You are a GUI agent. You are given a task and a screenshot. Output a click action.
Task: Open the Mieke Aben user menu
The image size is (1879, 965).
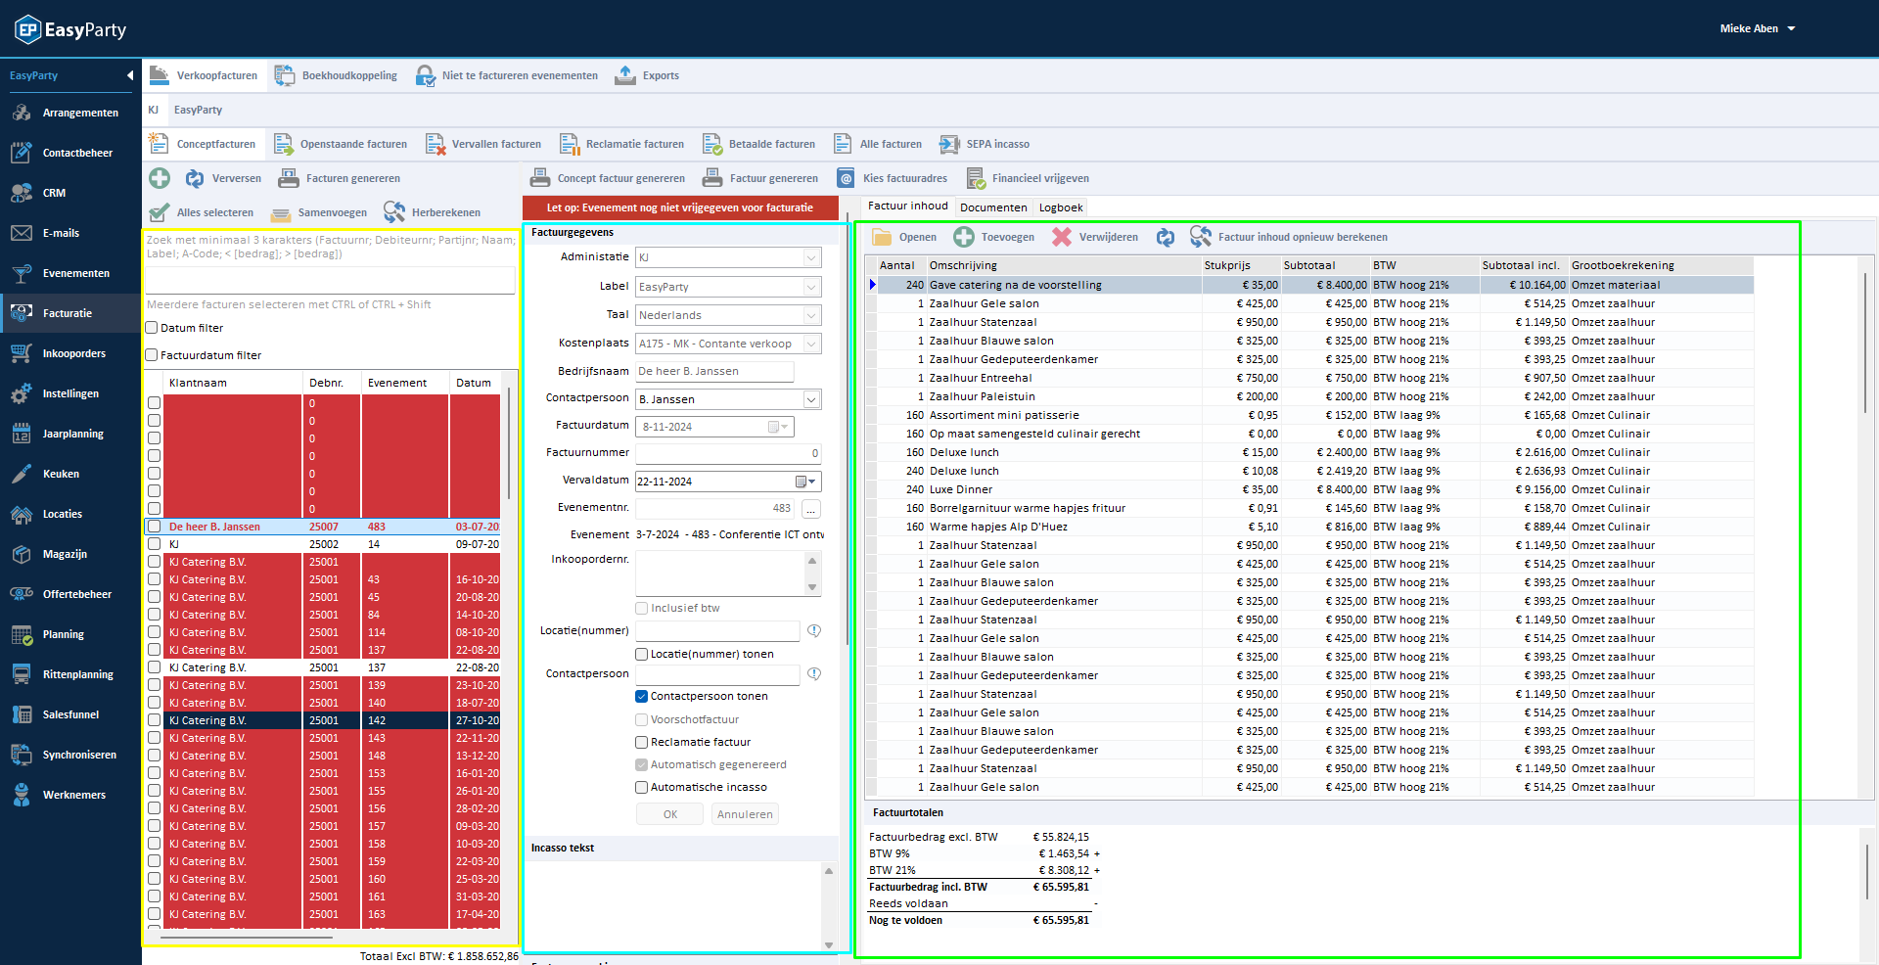(x=1758, y=28)
